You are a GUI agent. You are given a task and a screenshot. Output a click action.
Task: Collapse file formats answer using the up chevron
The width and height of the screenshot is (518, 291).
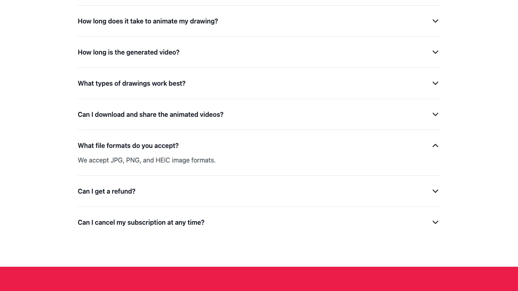[x=435, y=145]
